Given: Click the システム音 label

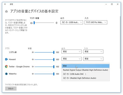Looking at the screenshot, I should point(13,52).
